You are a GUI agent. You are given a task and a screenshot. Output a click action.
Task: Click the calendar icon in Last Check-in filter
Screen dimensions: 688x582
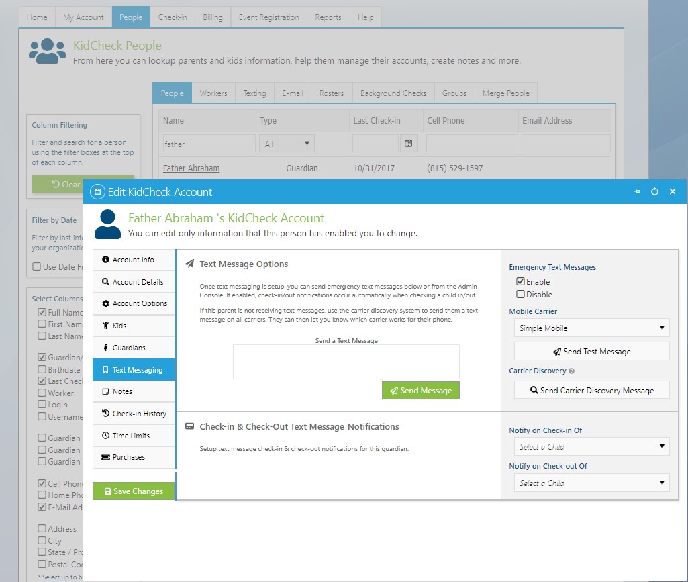409,144
